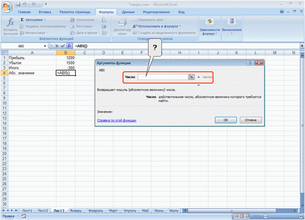Screen dimensions: 305x220
Task: Open the Рецензирование tab
Action: click(156, 12)
